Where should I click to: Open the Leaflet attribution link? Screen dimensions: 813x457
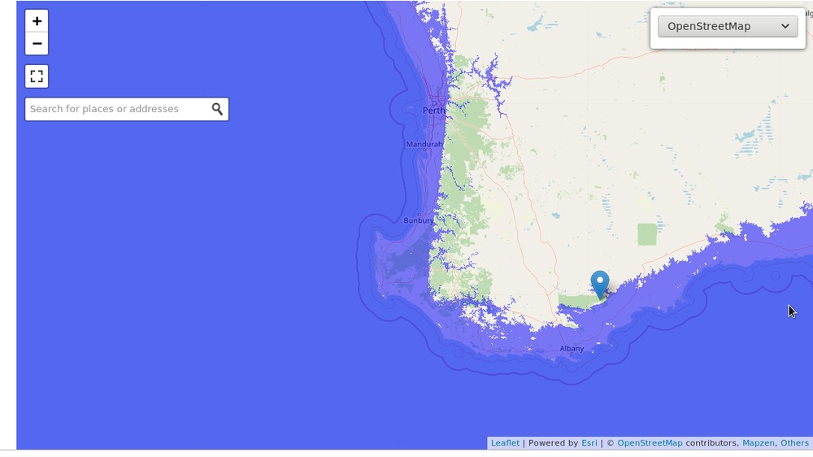pos(505,443)
